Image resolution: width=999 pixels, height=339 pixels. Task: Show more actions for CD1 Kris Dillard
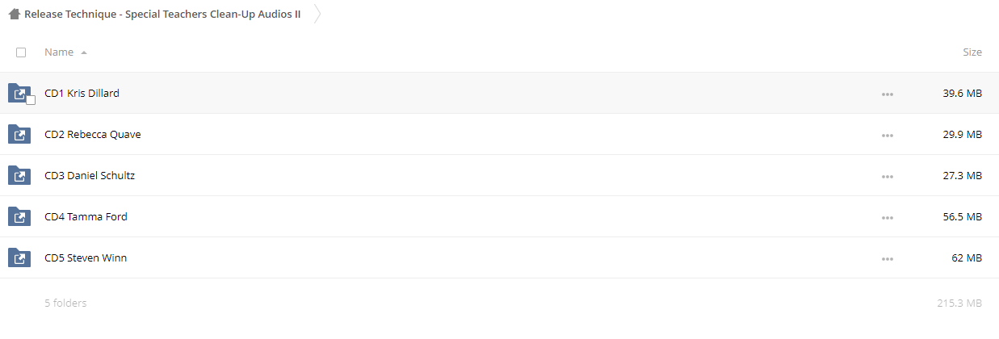tap(888, 94)
